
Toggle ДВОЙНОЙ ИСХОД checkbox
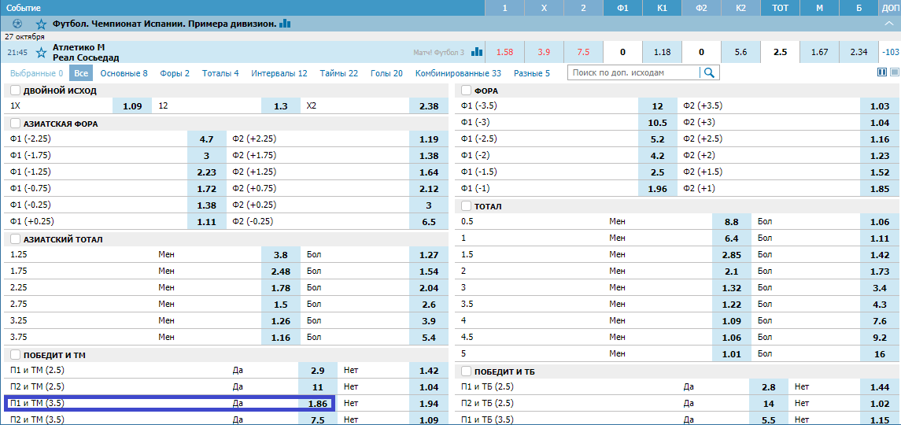(15, 91)
